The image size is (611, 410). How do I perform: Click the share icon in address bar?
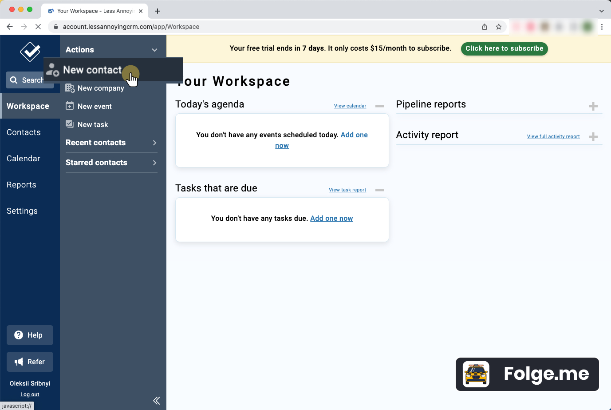click(x=485, y=27)
